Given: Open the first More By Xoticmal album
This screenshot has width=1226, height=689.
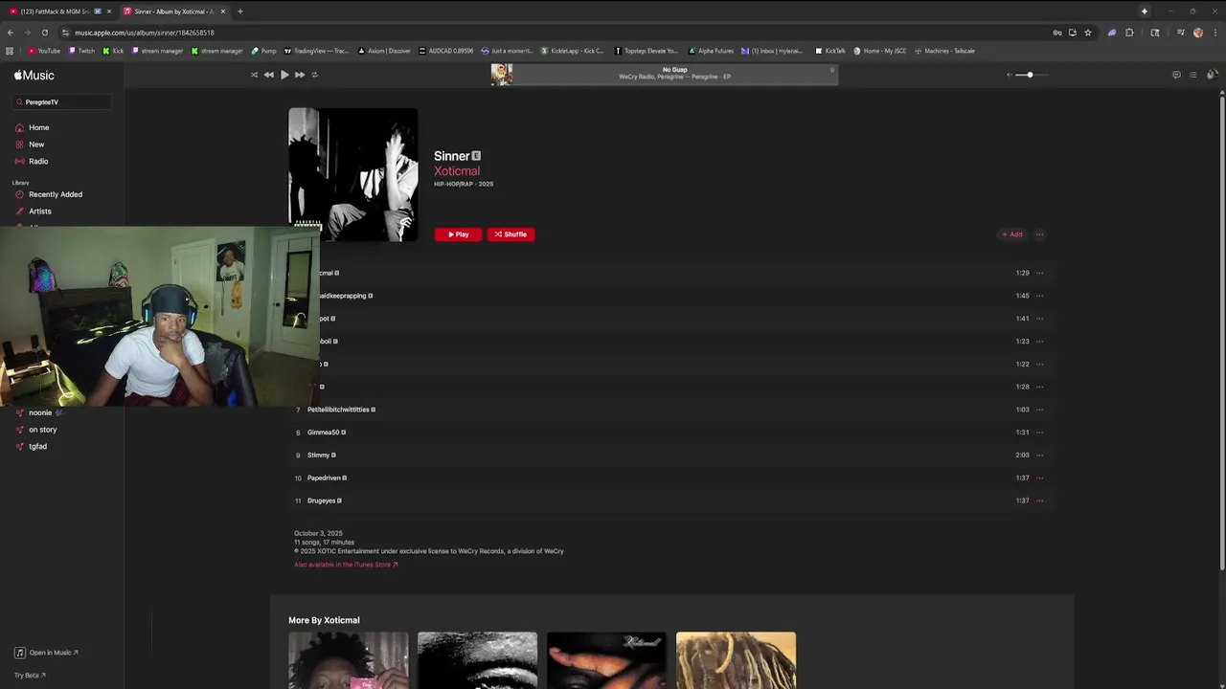Looking at the screenshot, I should point(348,660).
